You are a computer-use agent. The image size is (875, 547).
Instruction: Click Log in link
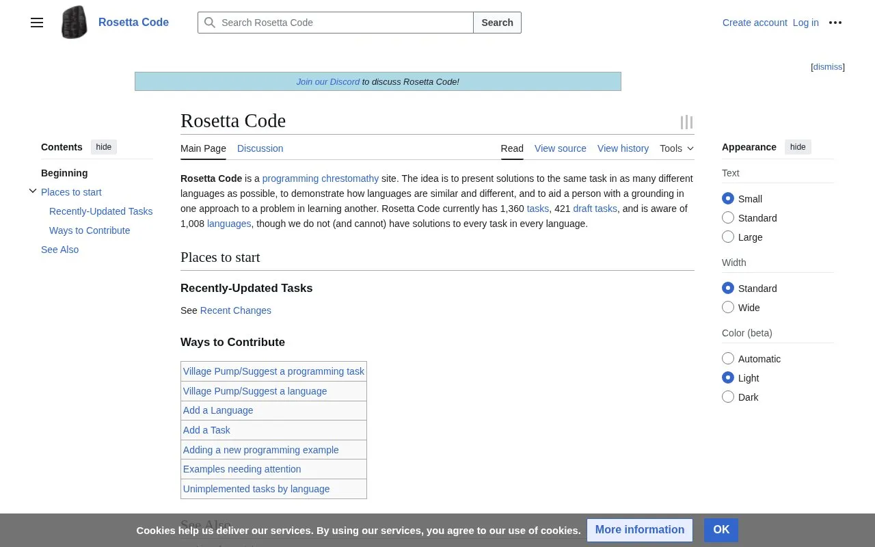(806, 23)
